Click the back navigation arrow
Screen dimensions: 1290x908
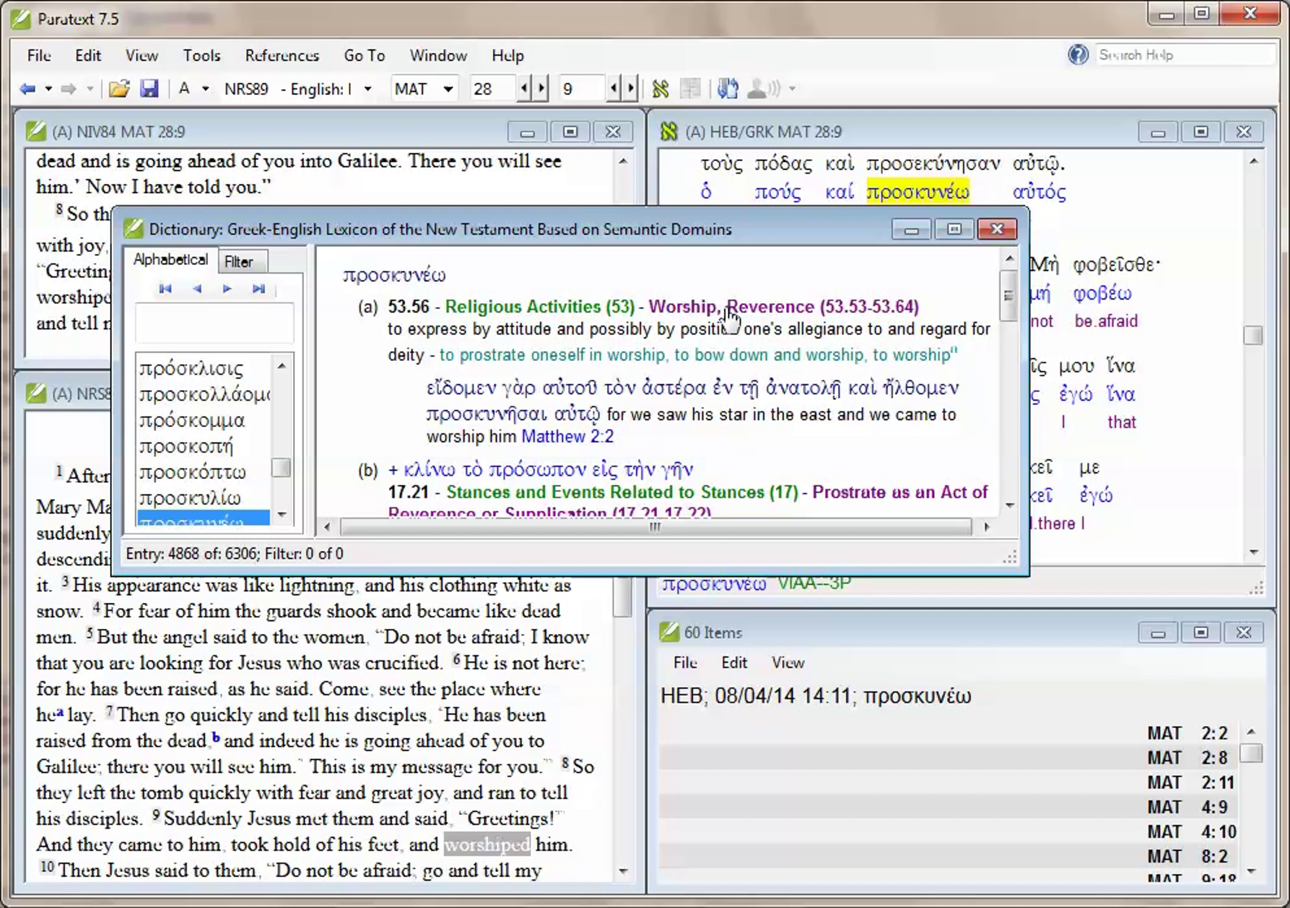pyautogui.click(x=27, y=89)
